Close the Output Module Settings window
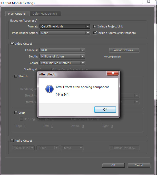This screenshot has height=175, width=157. tap(148, 2)
